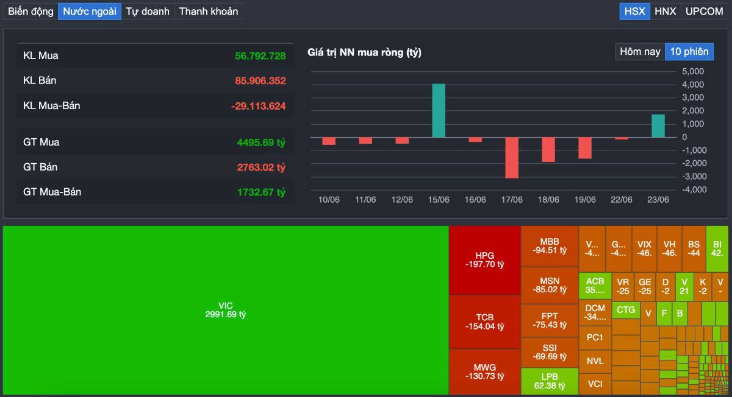
Task: Click the green ACB treemap tile
Action: pyautogui.click(x=595, y=286)
